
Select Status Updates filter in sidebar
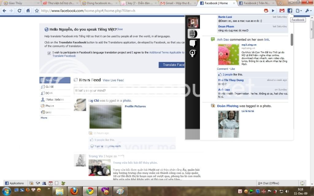pyautogui.click(x=55, y=100)
